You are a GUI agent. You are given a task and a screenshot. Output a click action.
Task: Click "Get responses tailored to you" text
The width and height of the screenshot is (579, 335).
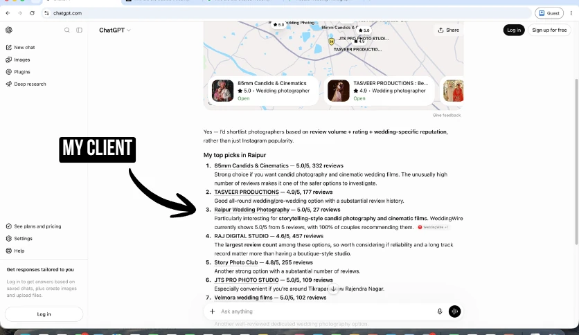(x=40, y=270)
